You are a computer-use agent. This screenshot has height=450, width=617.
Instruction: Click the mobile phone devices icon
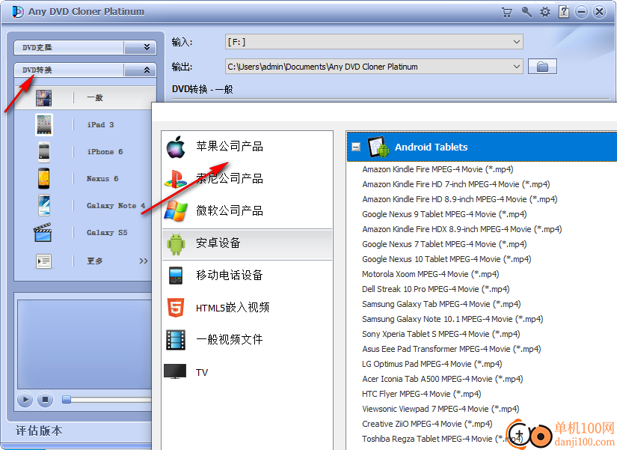tap(176, 276)
